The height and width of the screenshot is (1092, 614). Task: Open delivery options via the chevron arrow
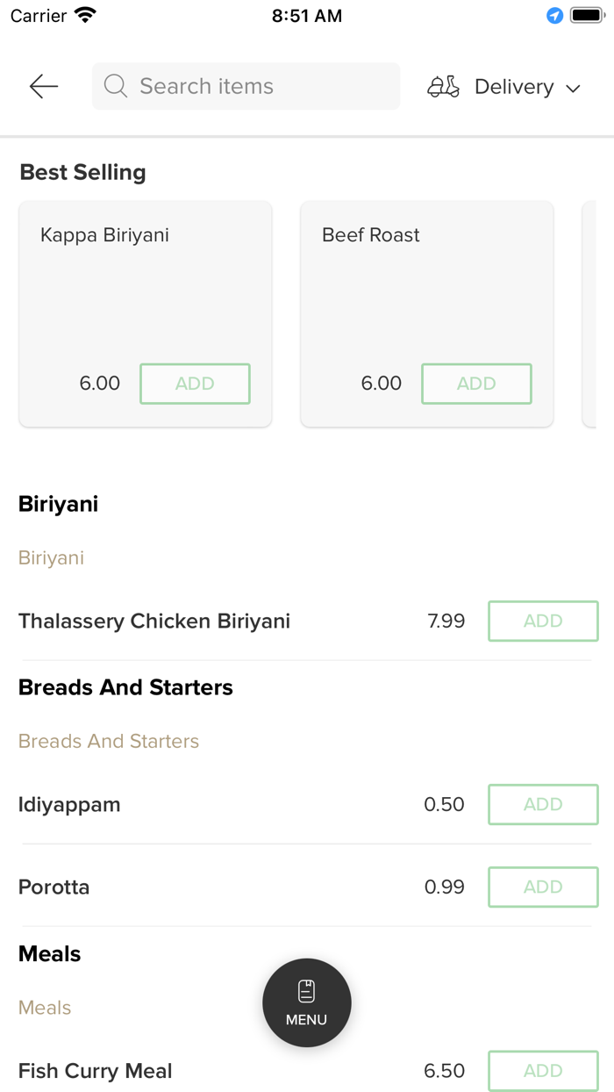574,88
